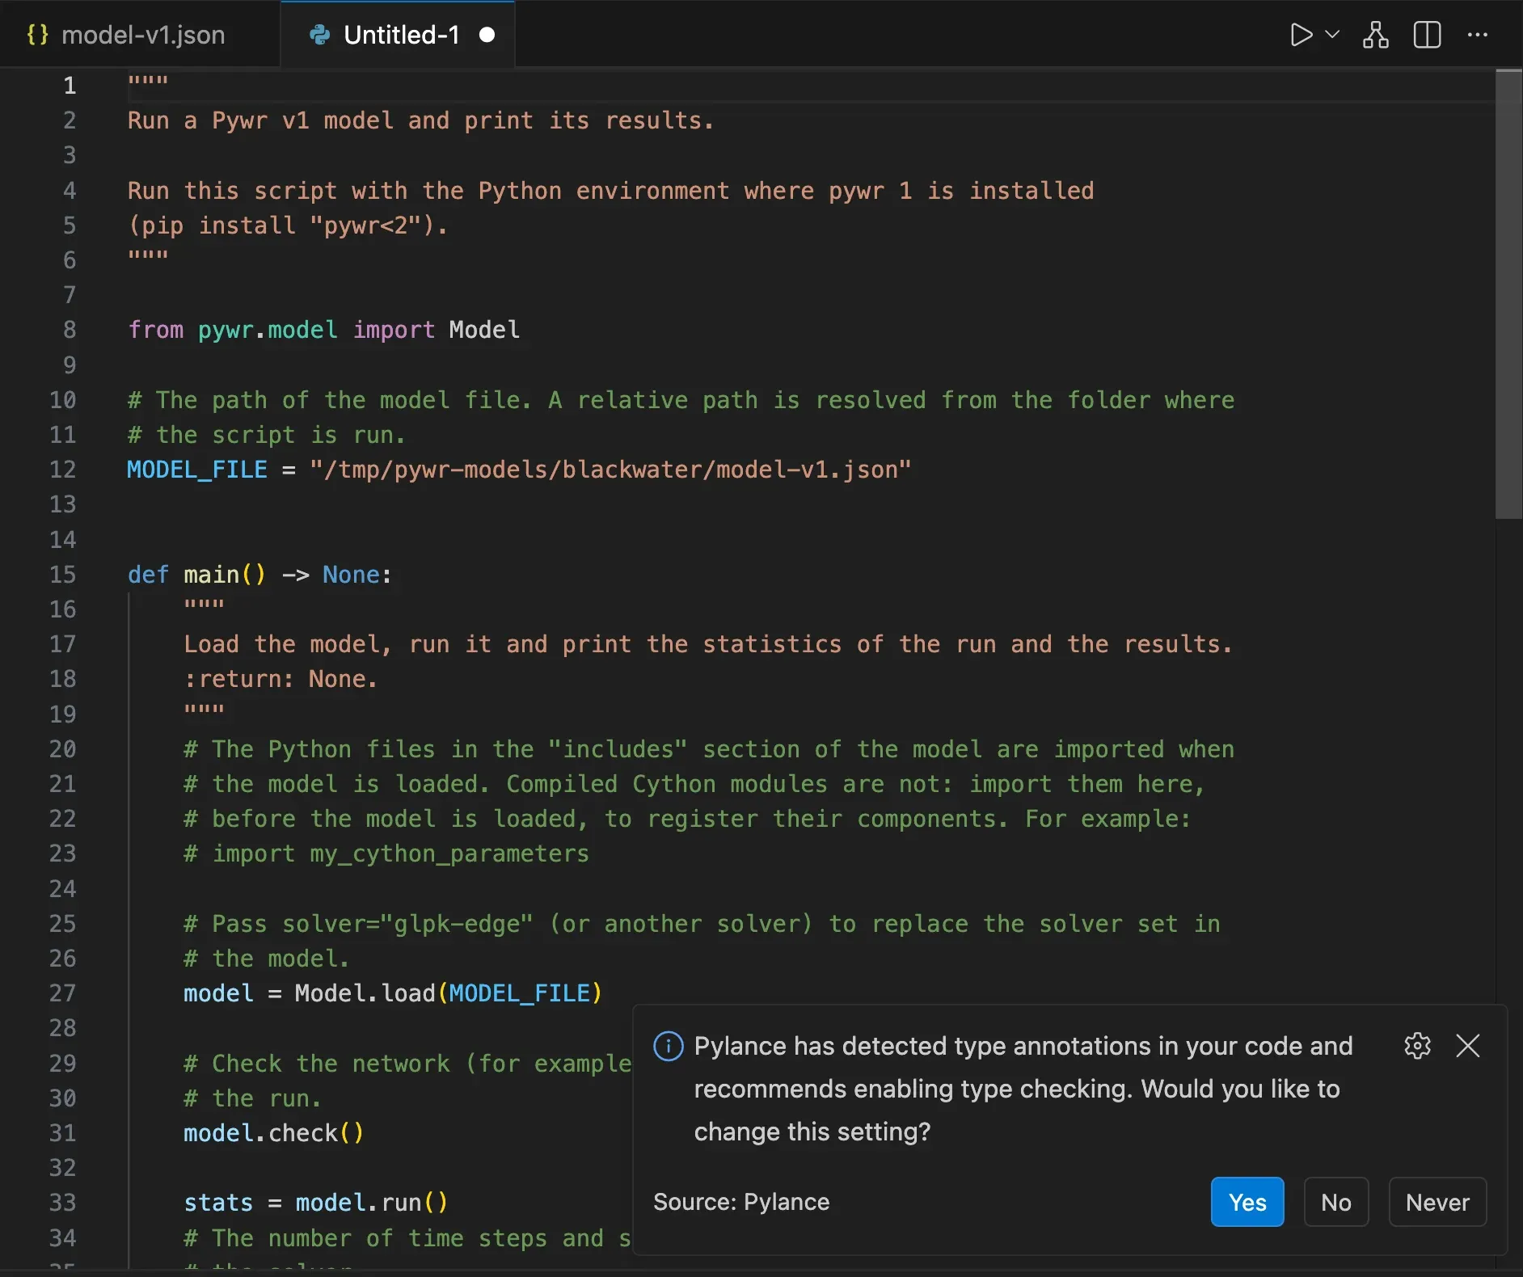The height and width of the screenshot is (1277, 1523).
Task: Switch to the model-v1.json tab
Action: [x=140, y=35]
